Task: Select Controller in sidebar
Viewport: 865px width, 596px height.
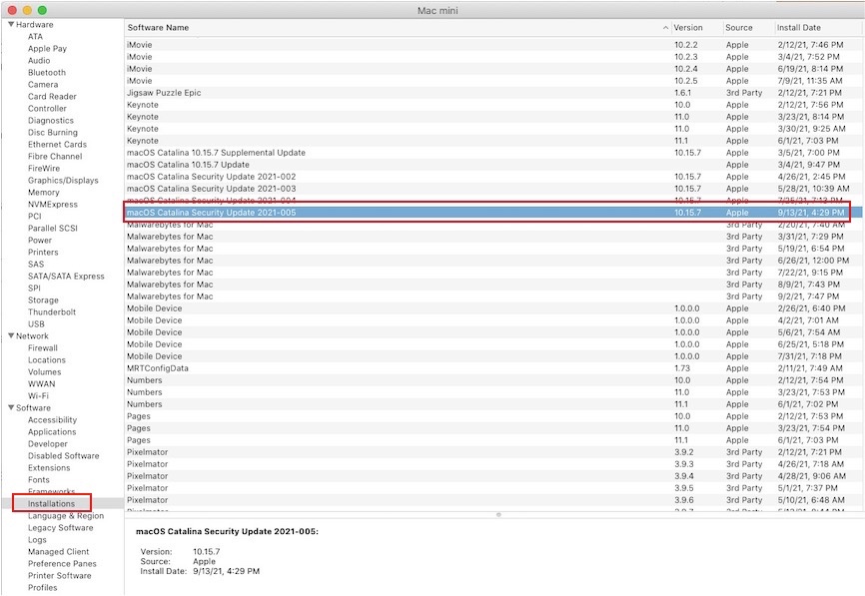Action: coord(47,109)
